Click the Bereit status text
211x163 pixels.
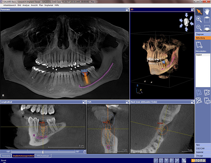(x=4, y=160)
